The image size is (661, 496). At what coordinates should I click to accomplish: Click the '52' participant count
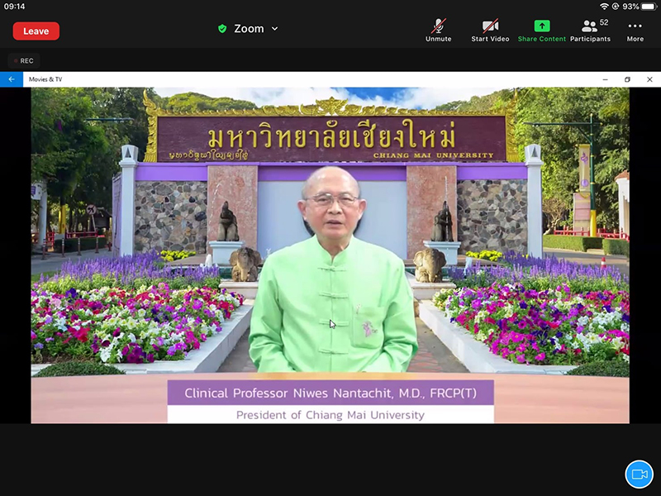[x=604, y=22]
